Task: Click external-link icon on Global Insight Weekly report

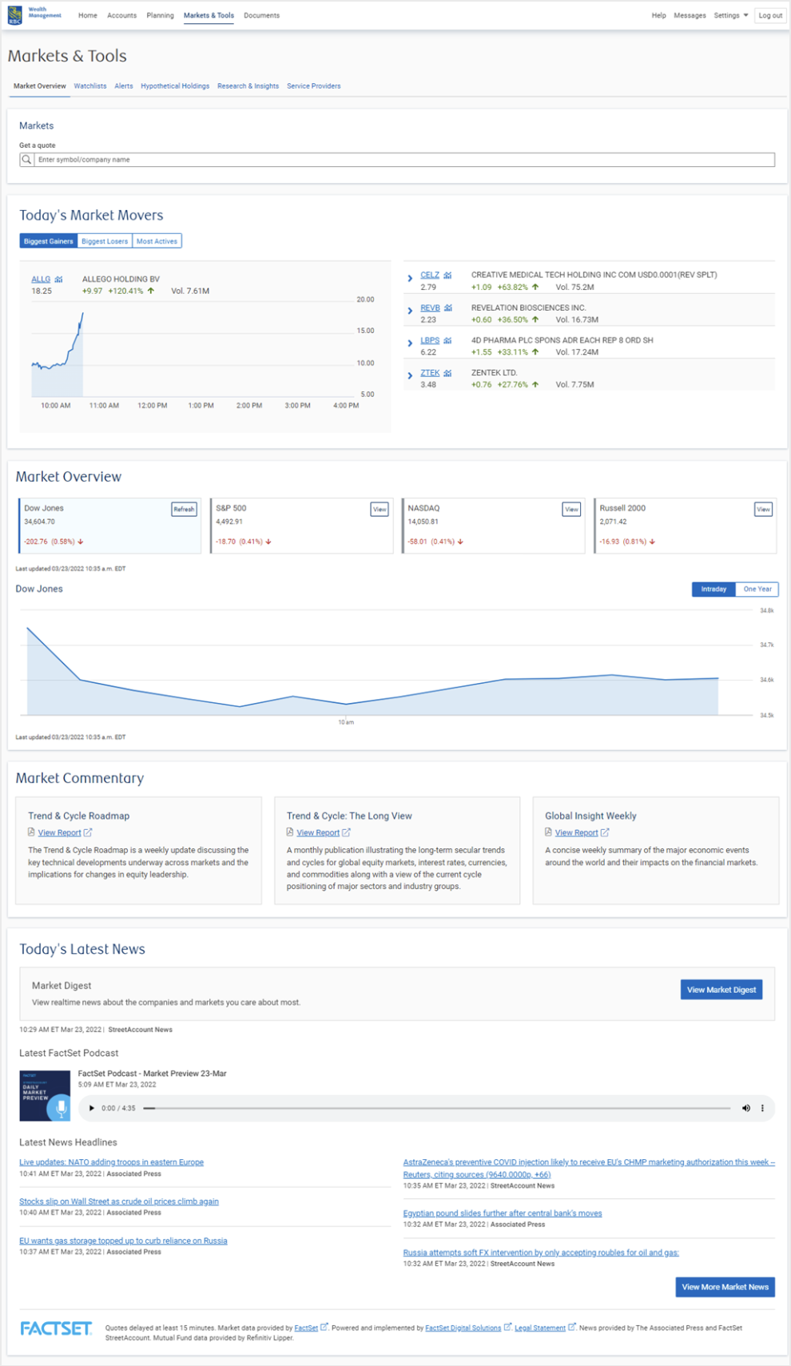Action: tap(605, 832)
